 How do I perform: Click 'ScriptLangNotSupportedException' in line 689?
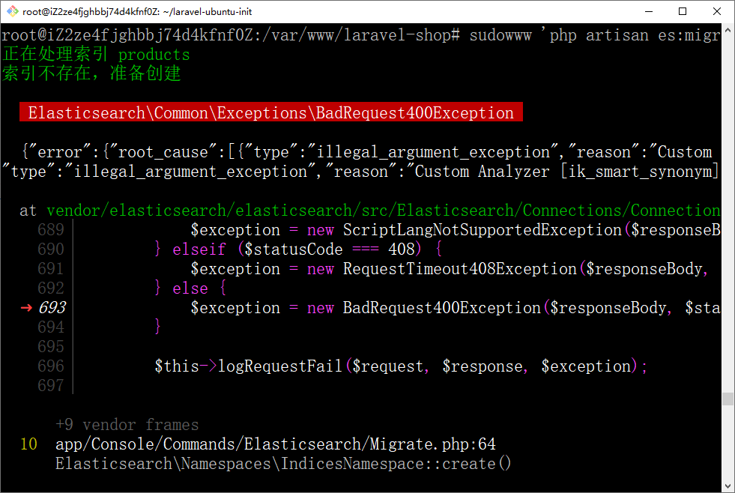pos(483,229)
